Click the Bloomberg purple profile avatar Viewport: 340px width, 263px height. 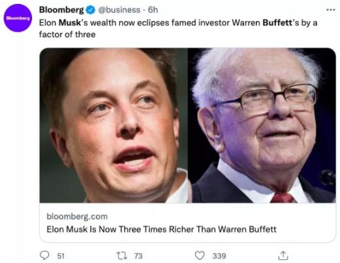(18, 18)
